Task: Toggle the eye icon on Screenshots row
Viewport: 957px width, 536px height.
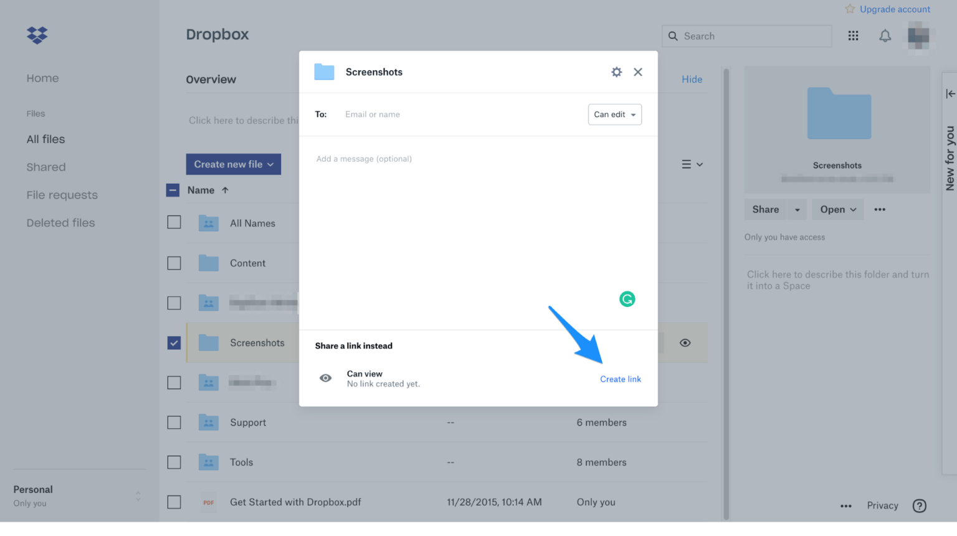Action: coord(685,343)
